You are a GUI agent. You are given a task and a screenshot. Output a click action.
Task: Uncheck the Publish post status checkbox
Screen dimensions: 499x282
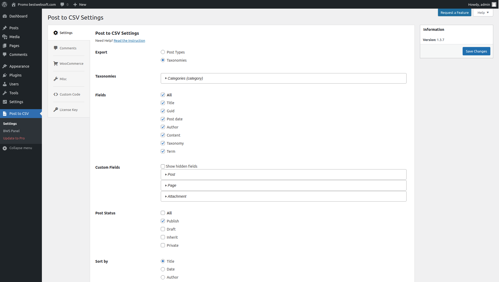click(x=163, y=221)
